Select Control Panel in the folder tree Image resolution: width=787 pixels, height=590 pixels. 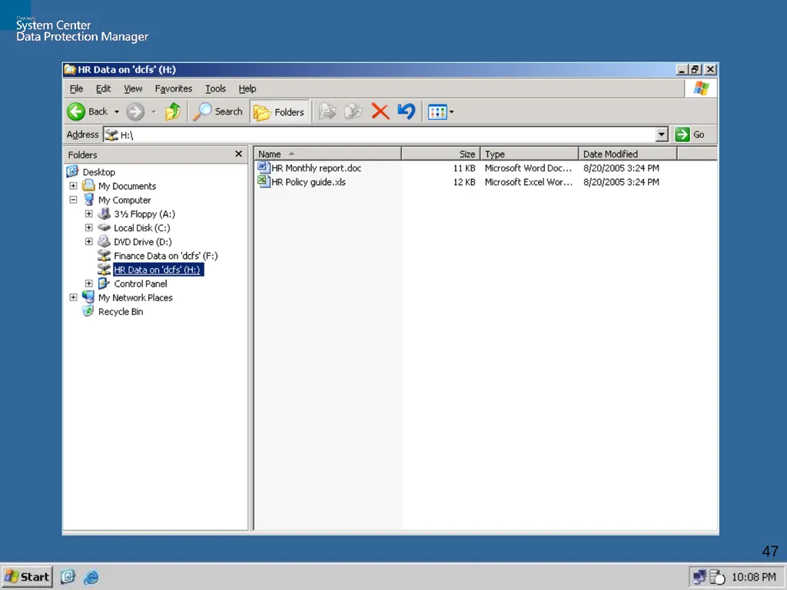141,284
